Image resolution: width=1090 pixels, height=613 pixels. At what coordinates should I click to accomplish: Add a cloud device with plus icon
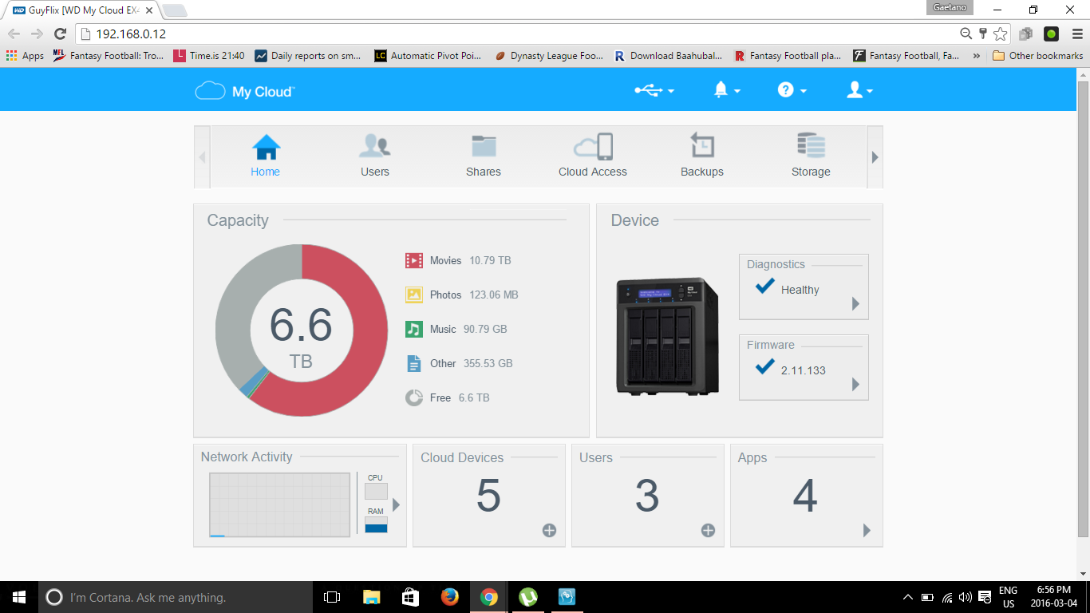pyautogui.click(x=549, y=530)
